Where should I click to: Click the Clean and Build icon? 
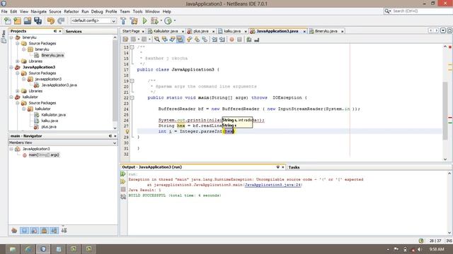pos(134,20)
